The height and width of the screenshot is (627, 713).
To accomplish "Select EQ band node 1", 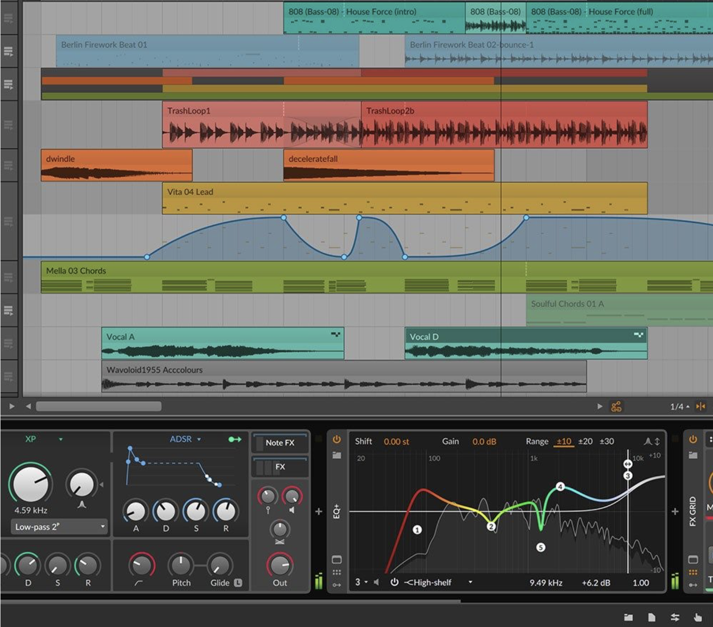I will click(x=417, y=530).
